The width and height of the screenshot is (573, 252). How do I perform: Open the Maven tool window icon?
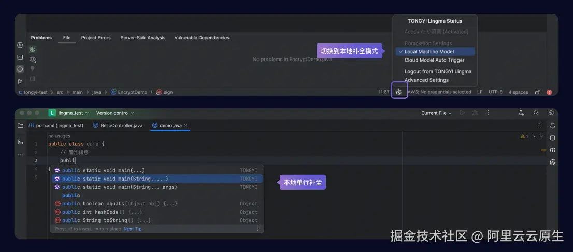552,150
